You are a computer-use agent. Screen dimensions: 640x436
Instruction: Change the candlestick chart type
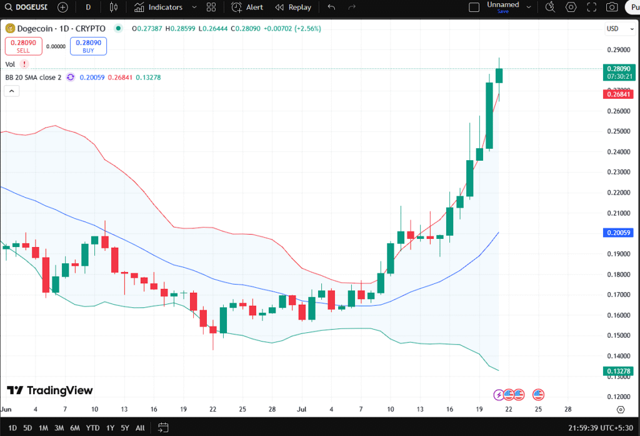[114, 8]
